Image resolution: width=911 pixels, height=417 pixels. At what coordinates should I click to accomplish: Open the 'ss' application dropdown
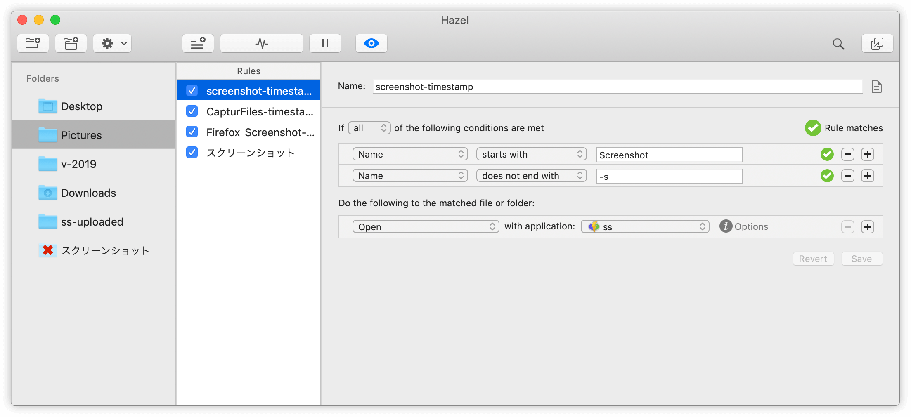[645, 226]
